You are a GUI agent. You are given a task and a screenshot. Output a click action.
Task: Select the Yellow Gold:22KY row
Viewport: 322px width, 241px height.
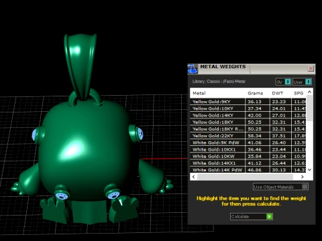(x=248, y=136)
